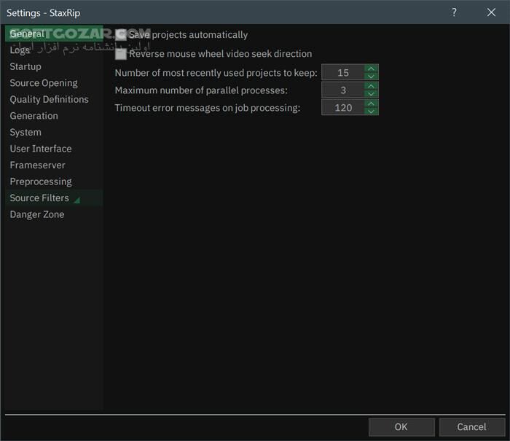
Task: Enable Reverse mouse wheel video seek direction
Action: (121, 54)
